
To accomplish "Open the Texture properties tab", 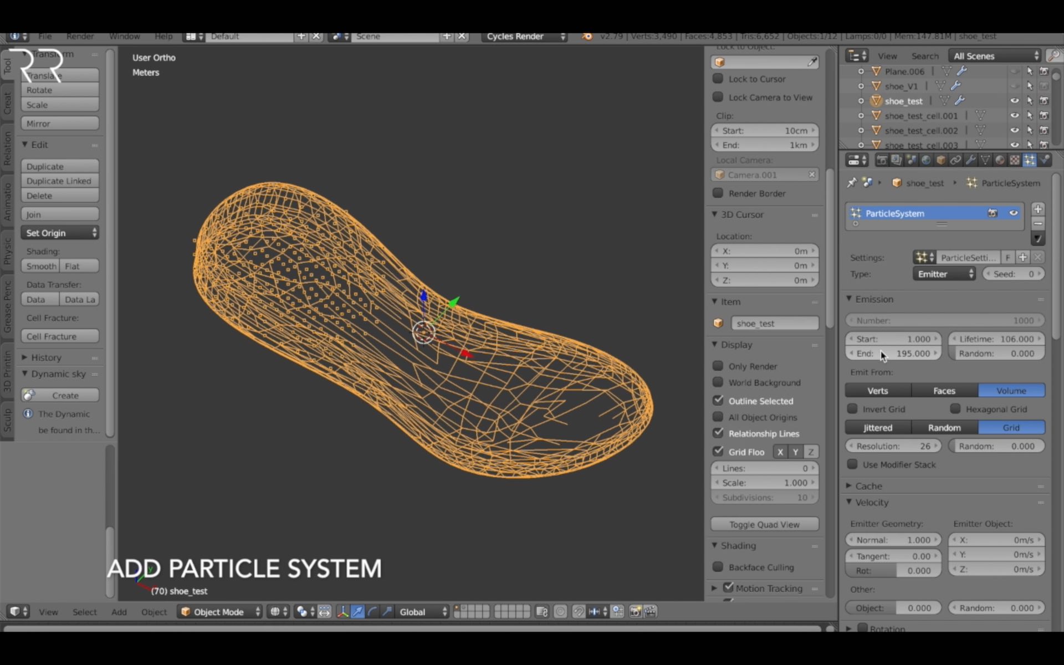I will [x=1015, y=160].
